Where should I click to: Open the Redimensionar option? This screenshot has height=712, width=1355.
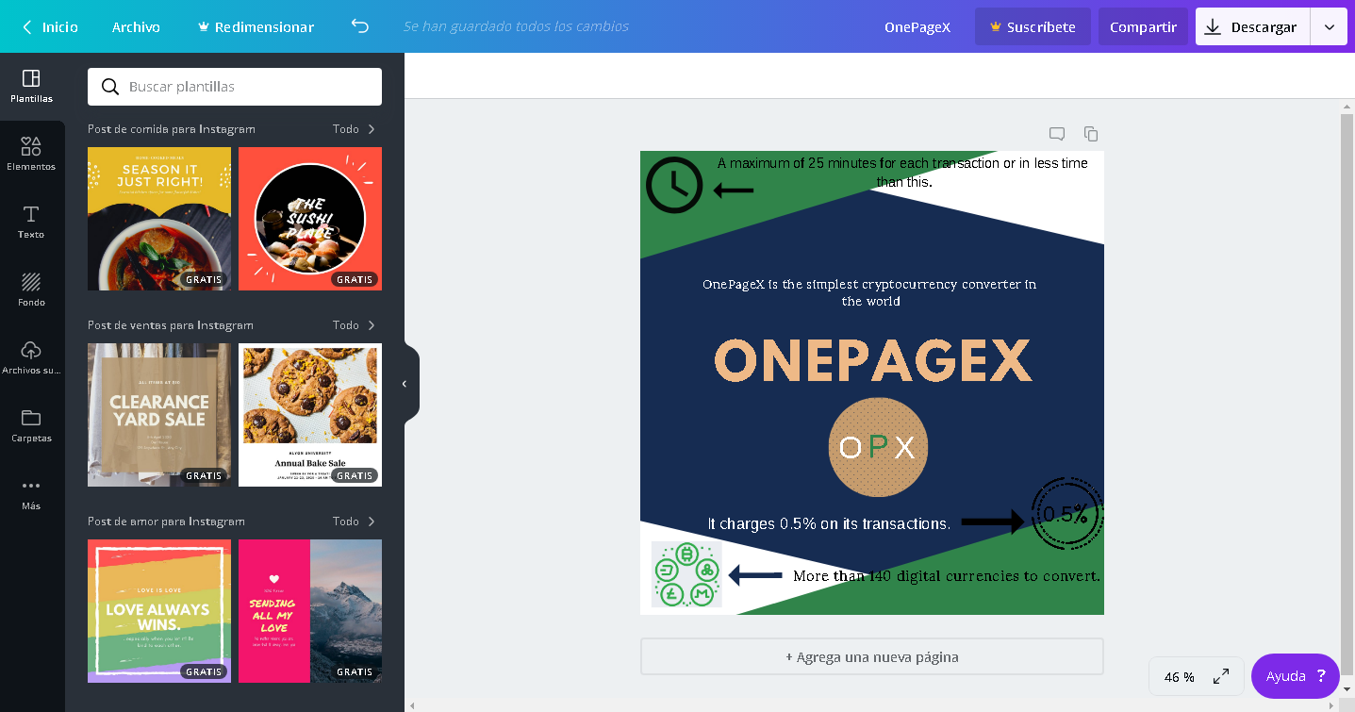click(x=256, y=27)
